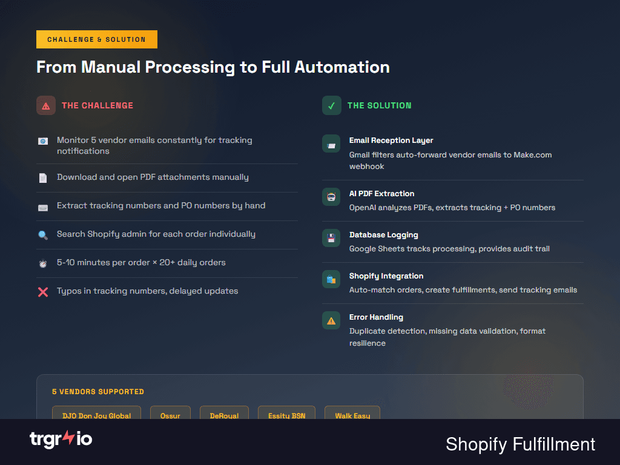Image resolution: width=620 pixels, height=465 pixels.
Task: Click the Walk Easy vendor chip
Action: click(x=352, y=415)
